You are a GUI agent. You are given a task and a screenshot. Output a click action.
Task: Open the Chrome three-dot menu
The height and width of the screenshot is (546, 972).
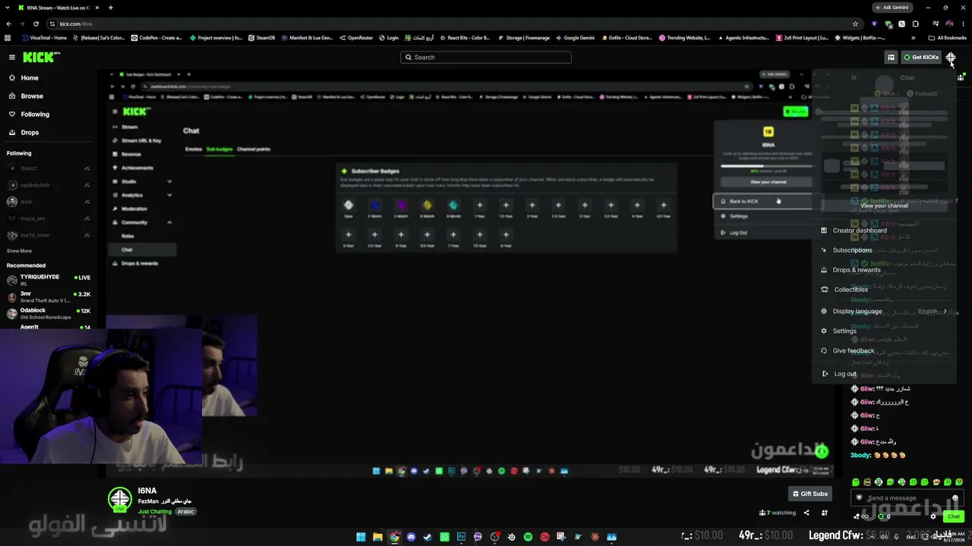pos(964,24)
